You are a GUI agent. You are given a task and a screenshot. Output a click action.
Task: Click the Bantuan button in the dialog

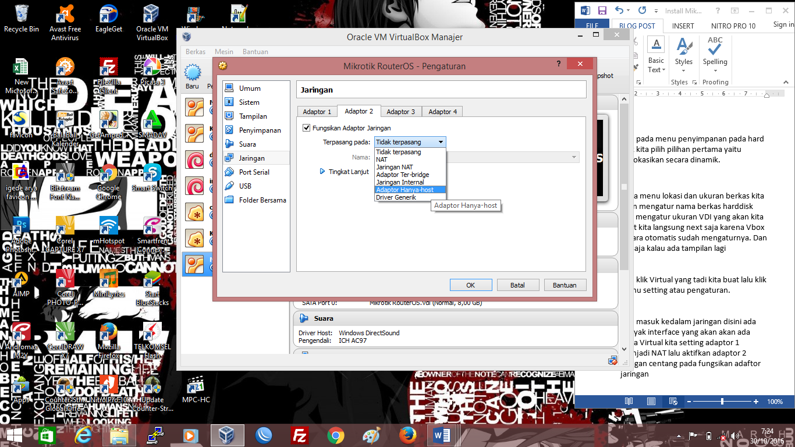565,285
